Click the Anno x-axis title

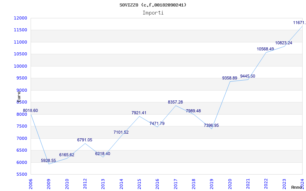coord(297,187)
